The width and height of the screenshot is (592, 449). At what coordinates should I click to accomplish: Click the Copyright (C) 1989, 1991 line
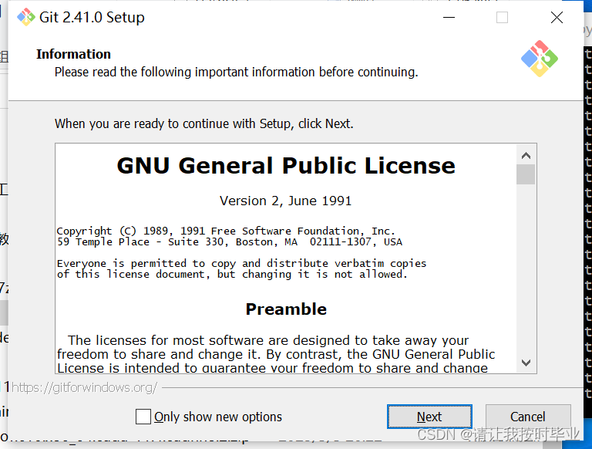(x=226, y=231)
